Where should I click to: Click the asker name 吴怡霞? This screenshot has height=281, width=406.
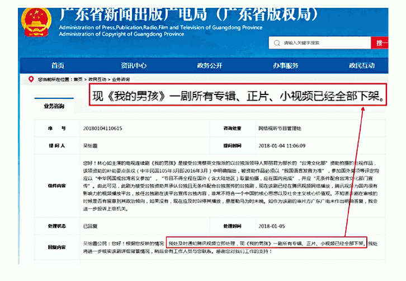90,146
